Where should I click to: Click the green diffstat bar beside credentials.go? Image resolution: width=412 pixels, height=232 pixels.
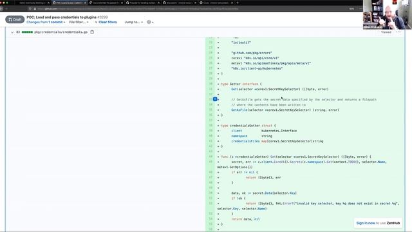coord(27,32)
